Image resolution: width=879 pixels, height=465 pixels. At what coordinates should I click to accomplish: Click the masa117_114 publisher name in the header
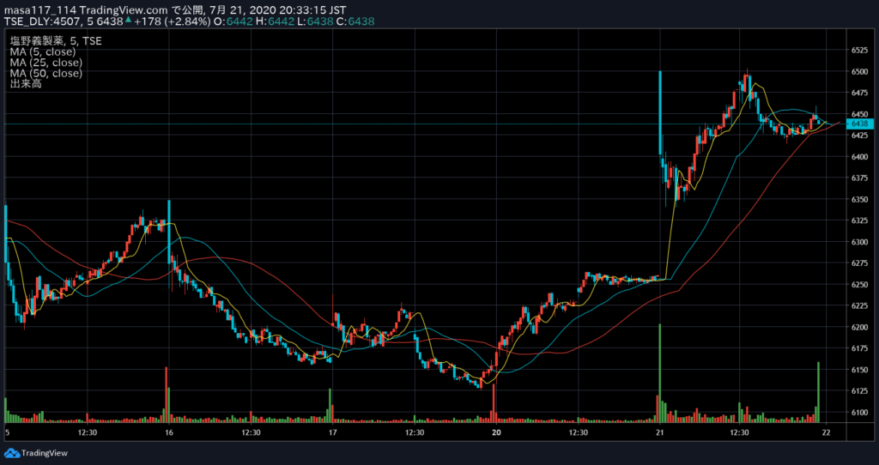41,10
